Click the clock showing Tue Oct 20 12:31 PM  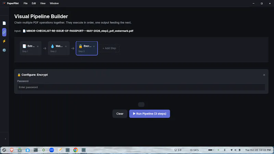(258, 150)
